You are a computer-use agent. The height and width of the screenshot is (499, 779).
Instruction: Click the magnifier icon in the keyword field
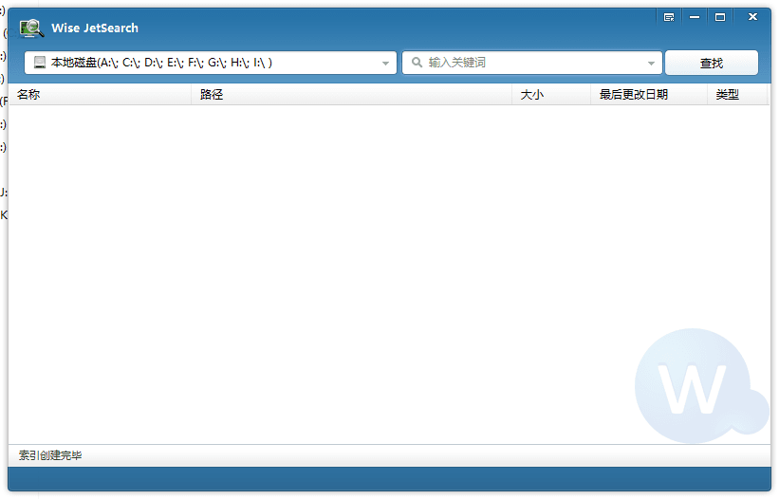417,63
